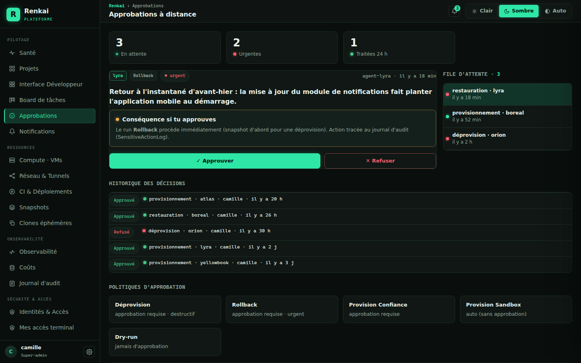Select déprovision · orion in queue
581x363 pixels.
tap(508, 139)
